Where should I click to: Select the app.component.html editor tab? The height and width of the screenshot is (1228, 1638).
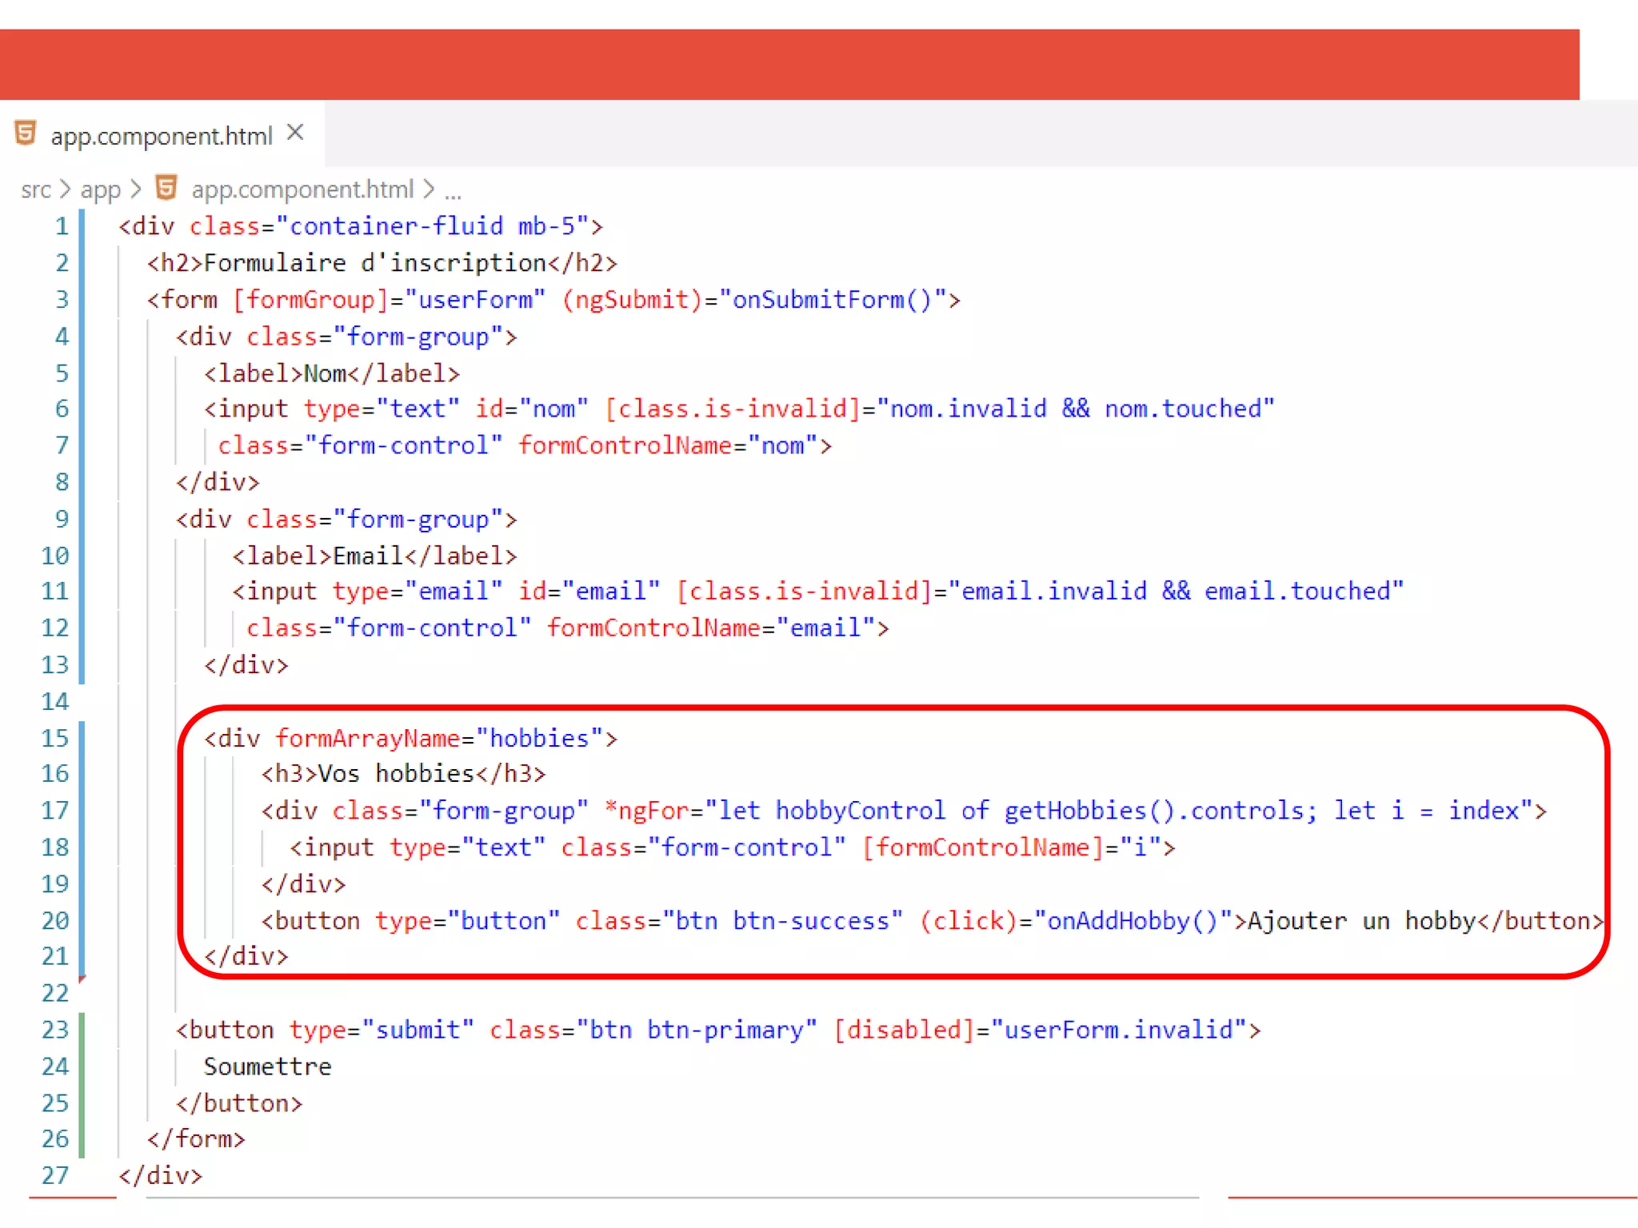(161, 137)
